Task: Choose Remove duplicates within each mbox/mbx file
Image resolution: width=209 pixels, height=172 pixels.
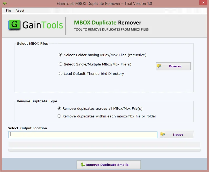Action: tap(60, 116)
